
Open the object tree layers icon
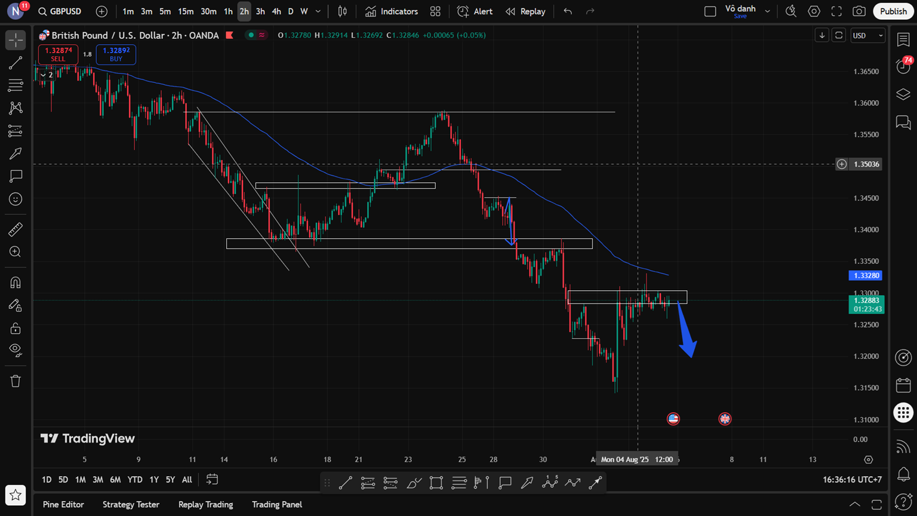click(x=903, y=94)
